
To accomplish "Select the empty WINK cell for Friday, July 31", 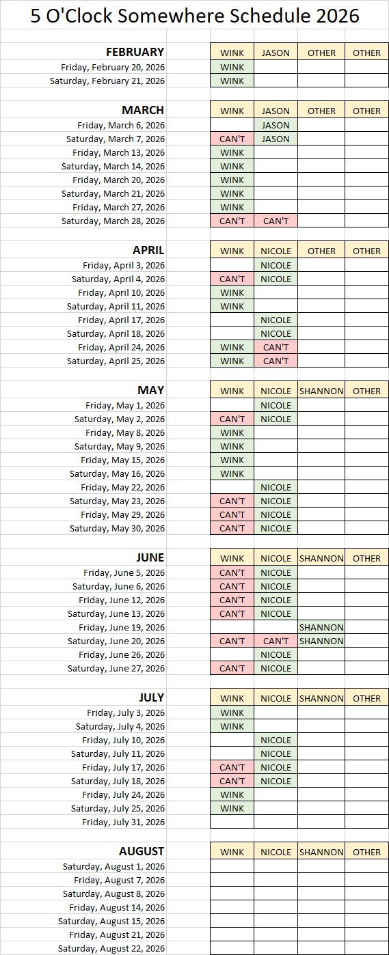I will (x=232, y=822).
